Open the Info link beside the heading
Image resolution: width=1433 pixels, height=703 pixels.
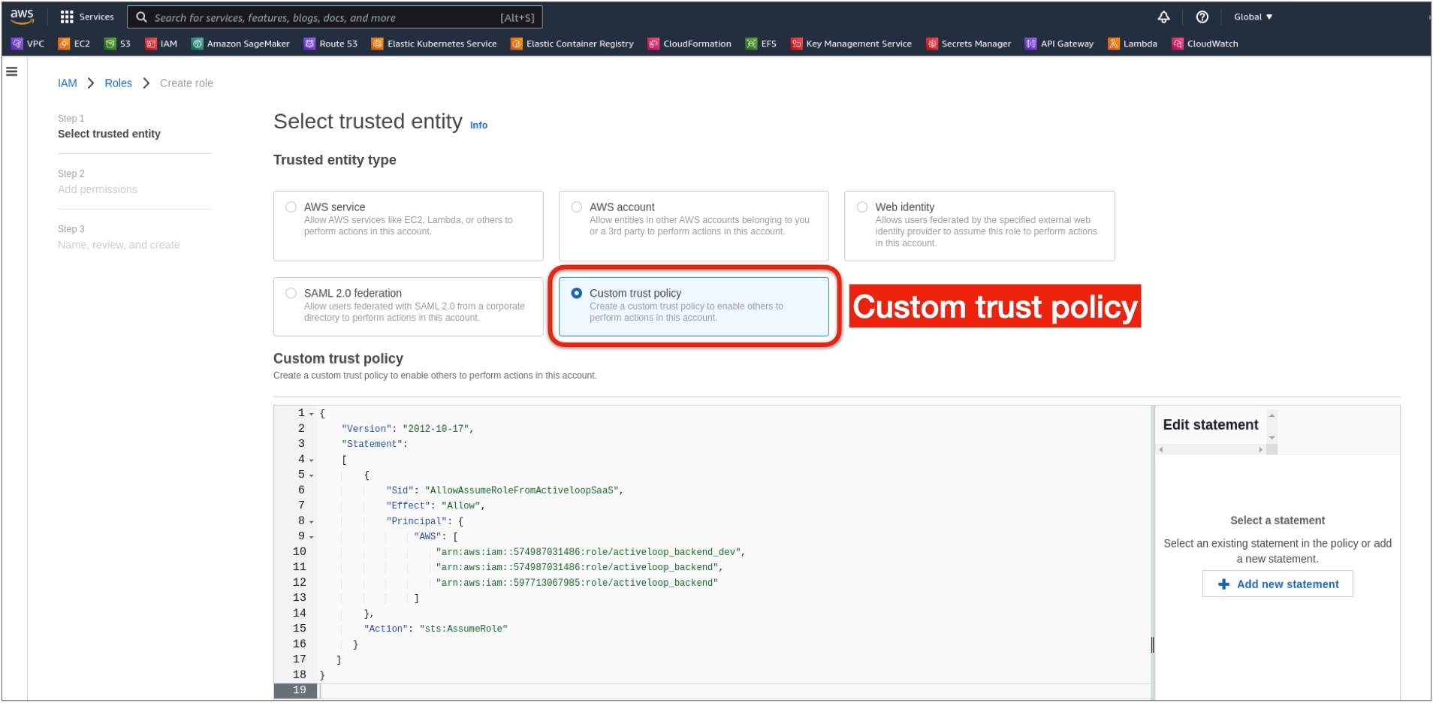click(x=478, y=125)
